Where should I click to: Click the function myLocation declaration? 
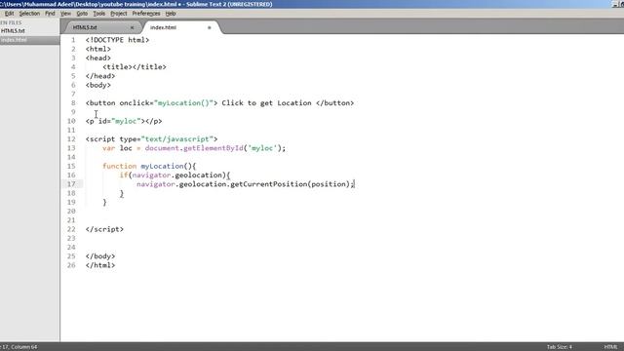click(149, 166)
